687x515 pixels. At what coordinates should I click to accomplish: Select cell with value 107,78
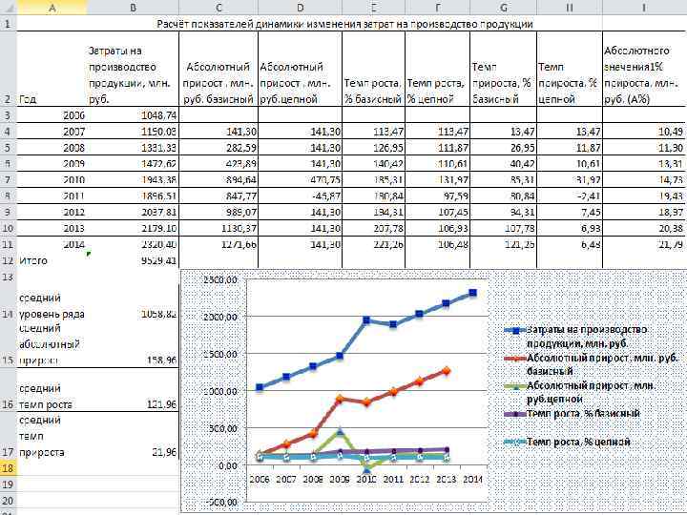(x=503, y=228)
